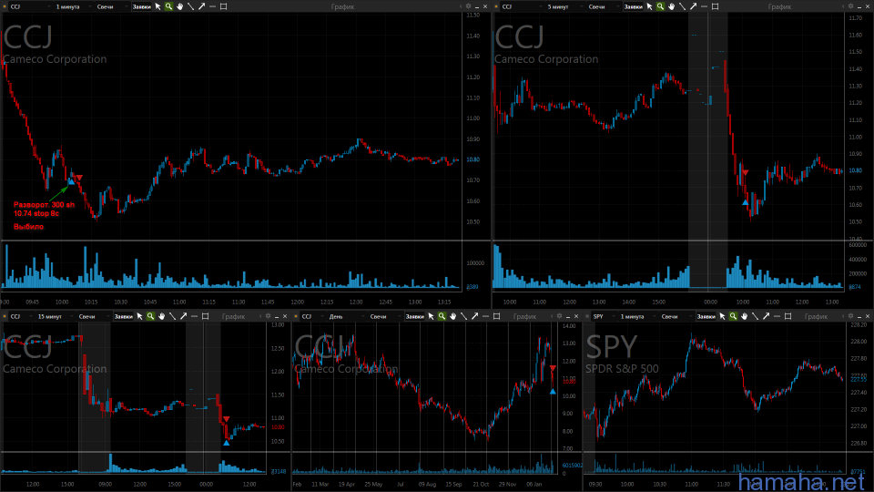Image resolution: width=874 pixels, height=492 pixels.
Task: Open Свечи chart type dropdown in daily CCJ chart
Action: [x=384, y=316]
